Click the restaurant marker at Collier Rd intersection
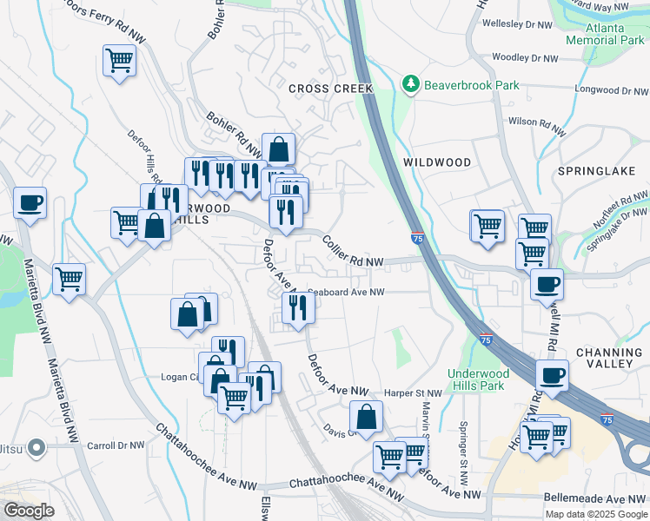Screen dimensions: 650x521 pyautogui.click(x=285, y=211)
